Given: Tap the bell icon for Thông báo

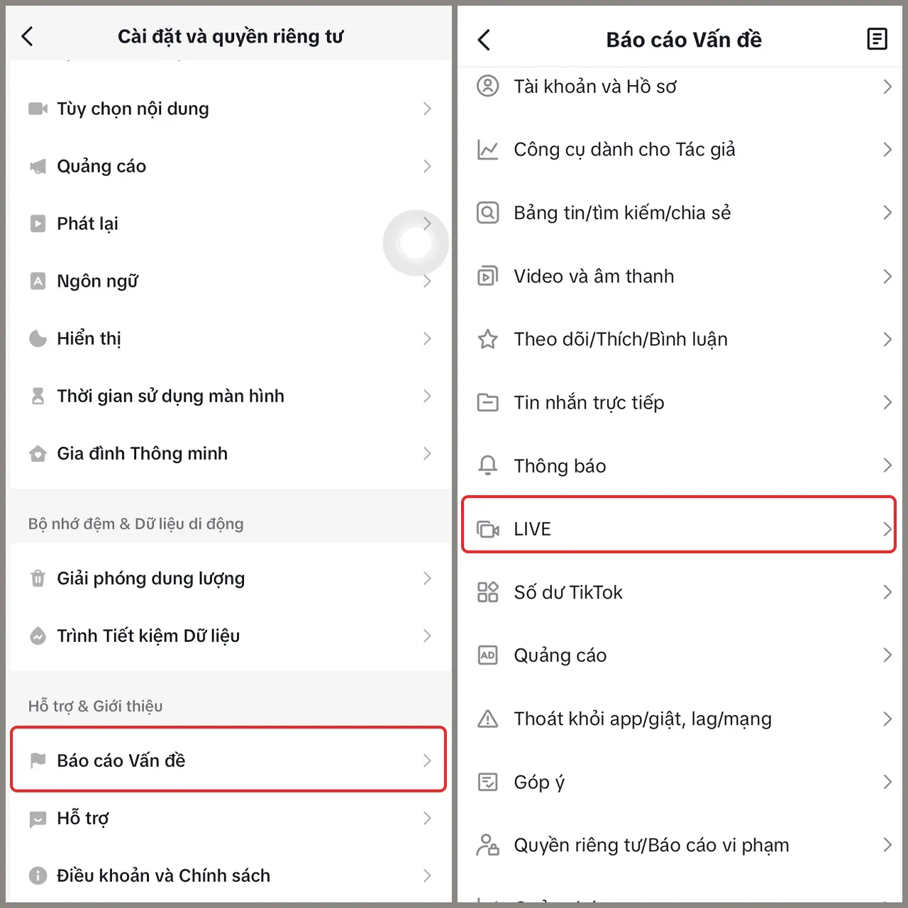Looking at the screenshot, I should pos(488,465).
